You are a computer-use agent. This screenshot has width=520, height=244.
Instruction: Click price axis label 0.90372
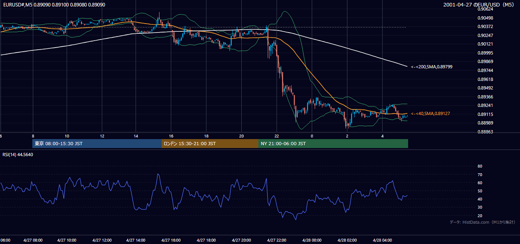[486, 27]
